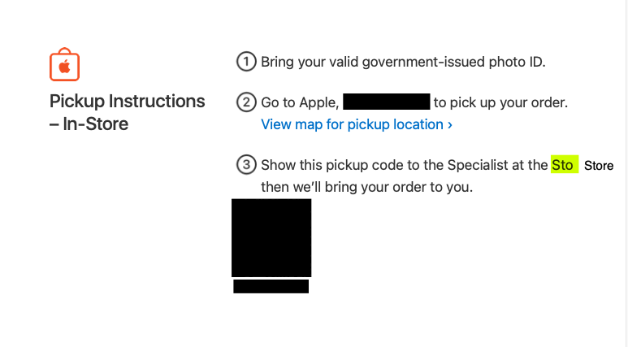Click the redacted store name after Apple
The width and height of the screenshot is (628, 347).
(x=387, y=102)
